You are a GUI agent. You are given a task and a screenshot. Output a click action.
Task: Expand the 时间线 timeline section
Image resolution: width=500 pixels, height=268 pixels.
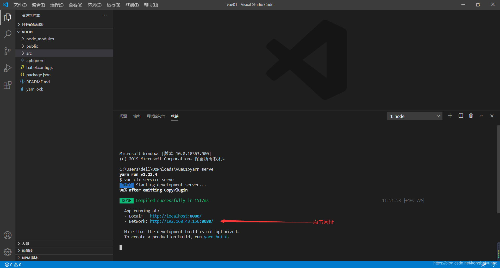point(19,251)
